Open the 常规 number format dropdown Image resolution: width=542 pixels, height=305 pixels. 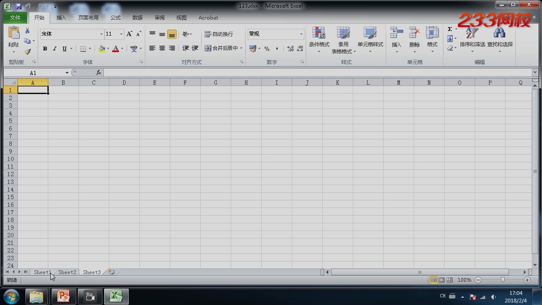301,34
